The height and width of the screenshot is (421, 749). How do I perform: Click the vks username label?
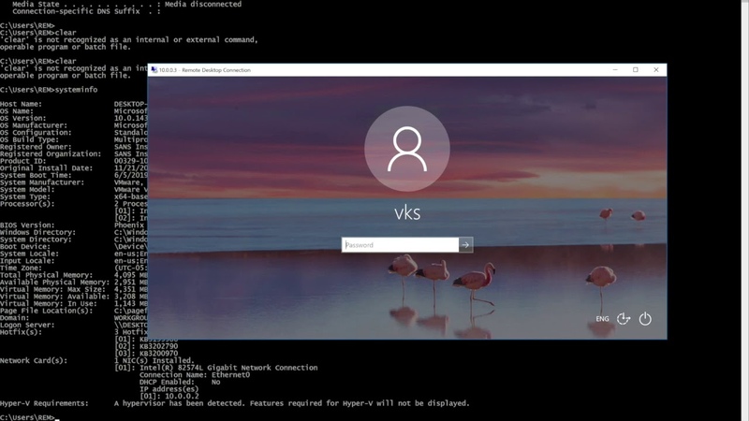407,212
